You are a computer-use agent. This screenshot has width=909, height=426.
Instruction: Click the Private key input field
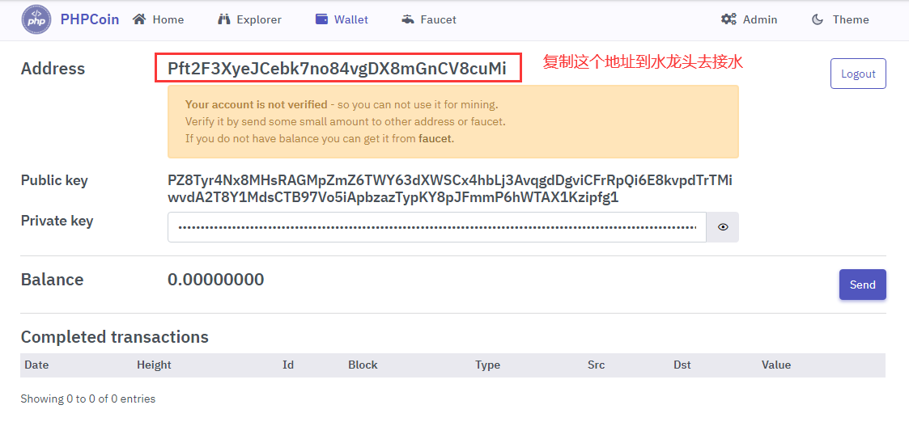(x=437, y=228)
